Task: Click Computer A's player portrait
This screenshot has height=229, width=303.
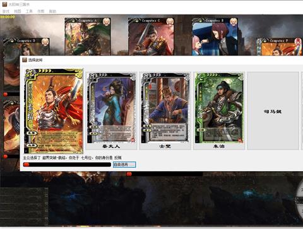Action: coord(88,37)
